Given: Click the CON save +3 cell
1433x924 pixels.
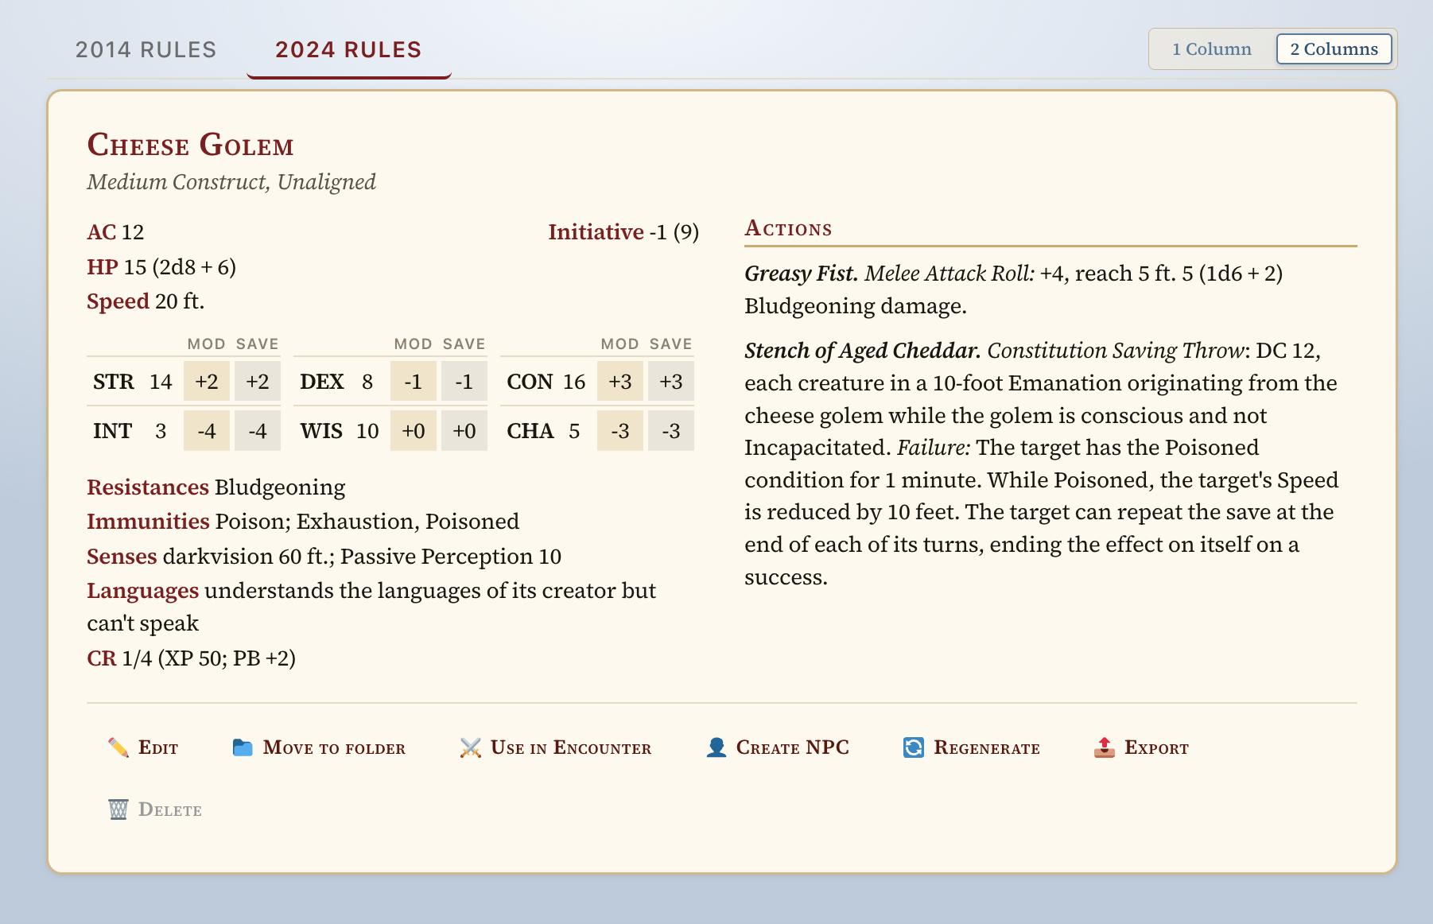Looking at the screenshot, I should [x=671, y=382].
